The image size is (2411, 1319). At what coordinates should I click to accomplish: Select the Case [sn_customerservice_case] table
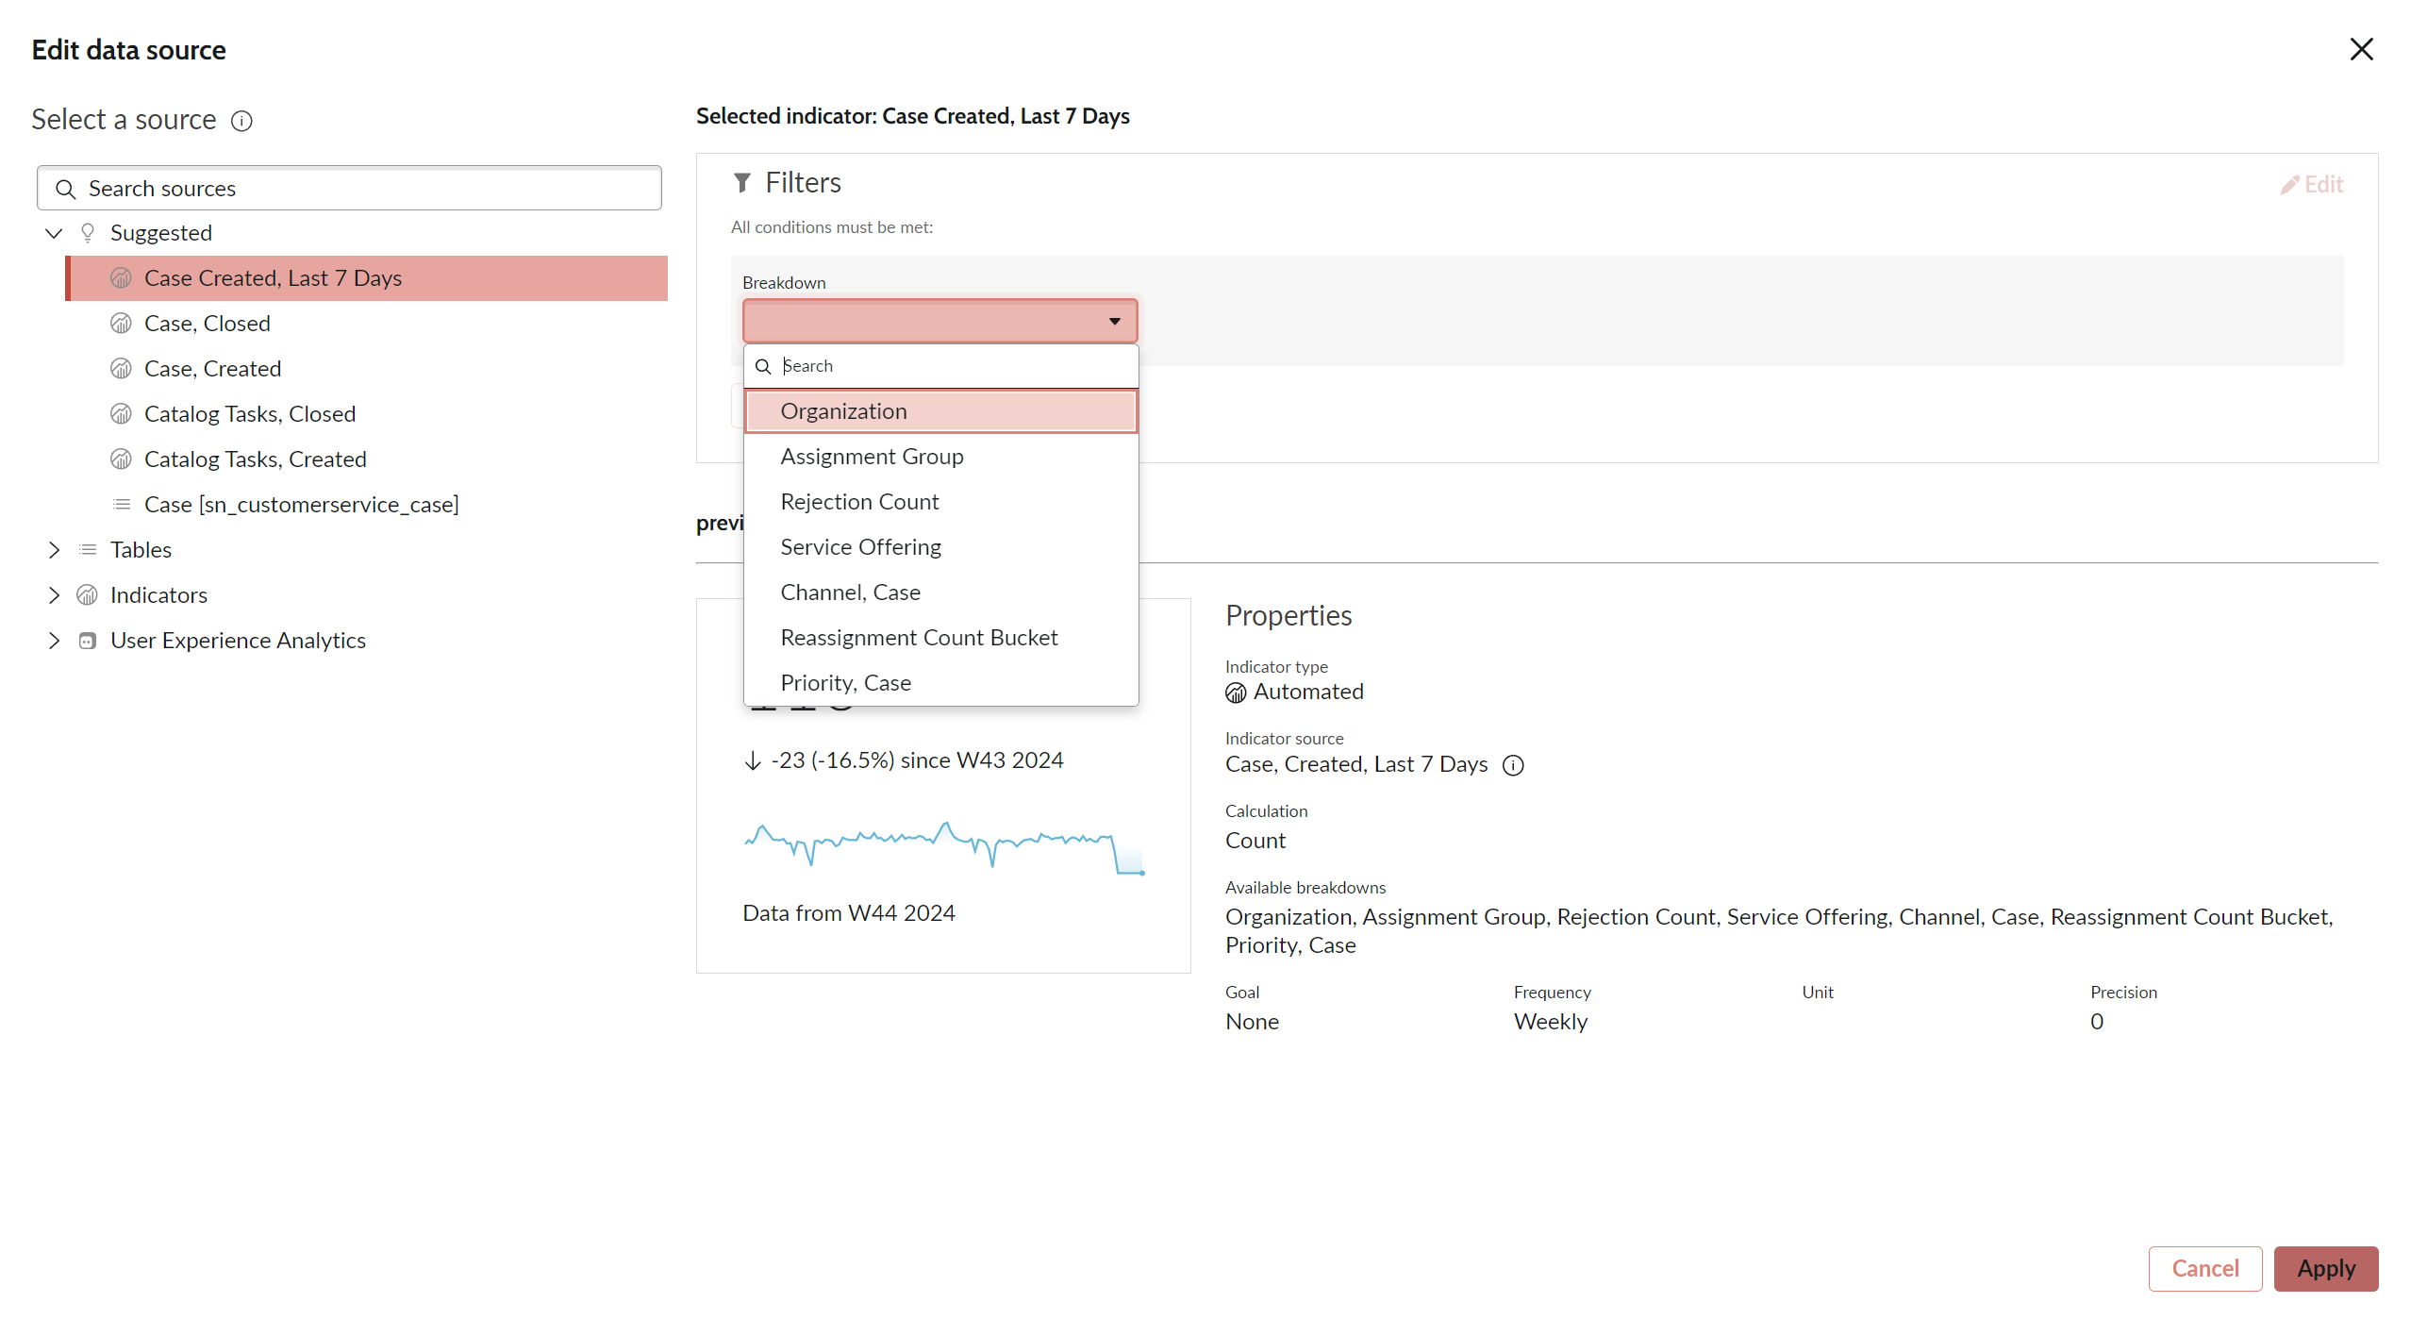pyautogui.click(x=366, y=505)
